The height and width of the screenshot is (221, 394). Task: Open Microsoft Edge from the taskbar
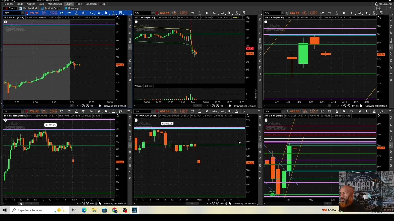click(84, 210)
